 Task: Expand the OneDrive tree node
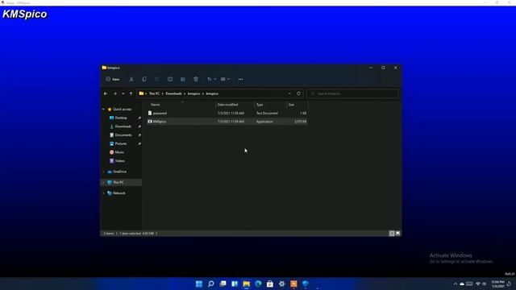coord(104,172)
